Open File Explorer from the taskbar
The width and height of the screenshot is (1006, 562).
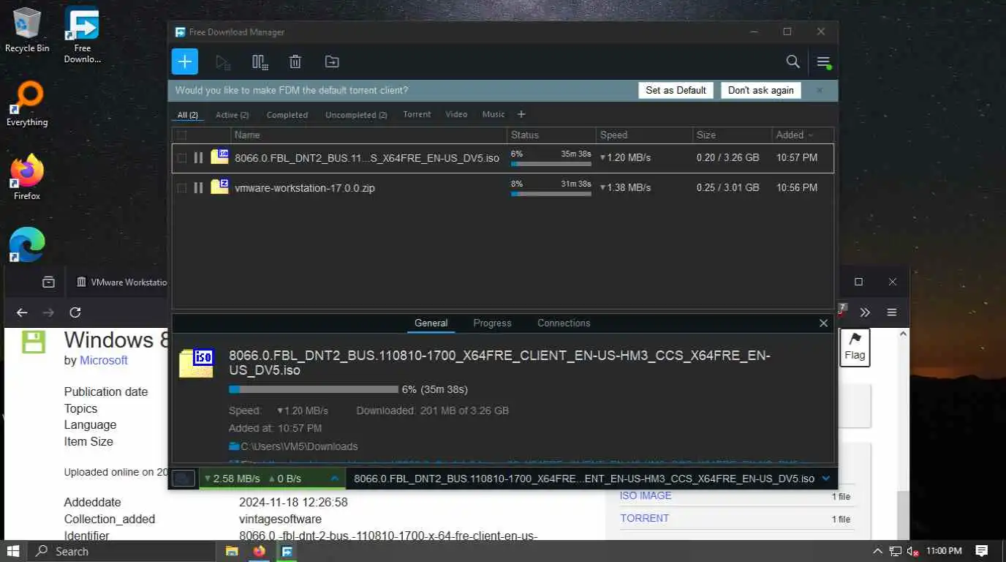[x=232, y=551]
